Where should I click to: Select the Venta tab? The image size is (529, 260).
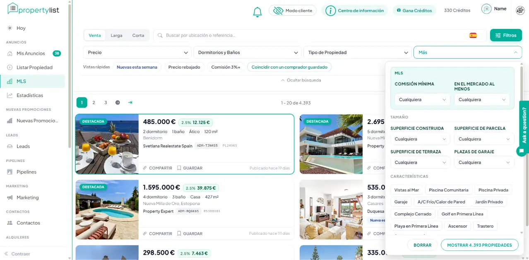(95, 36)
